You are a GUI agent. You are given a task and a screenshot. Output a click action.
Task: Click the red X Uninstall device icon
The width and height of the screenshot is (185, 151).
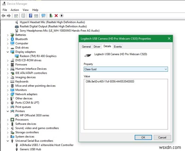point(56,16)
